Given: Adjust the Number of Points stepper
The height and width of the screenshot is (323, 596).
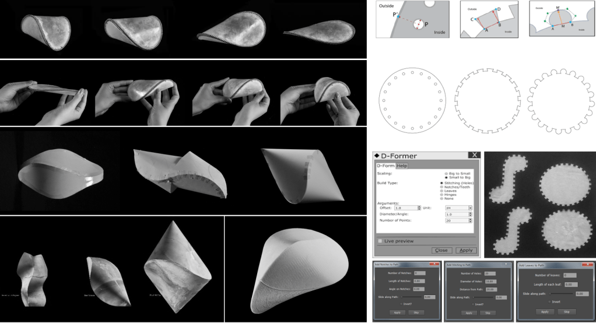Looking at the screenshot, I should (x=470, y=220).
